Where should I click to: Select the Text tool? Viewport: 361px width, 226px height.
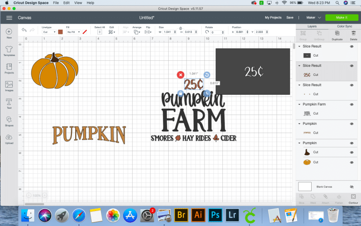9,102
